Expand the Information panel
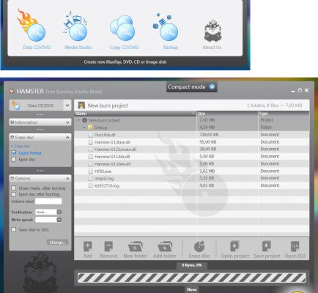The height and width of the screenshot is (293, 318). (x=67, y=122)
